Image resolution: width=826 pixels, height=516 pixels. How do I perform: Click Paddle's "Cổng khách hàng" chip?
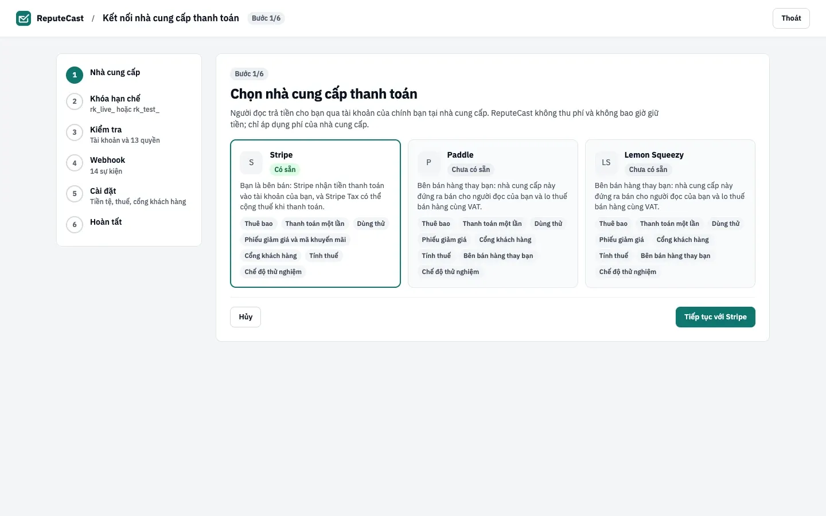(x=505, y=240)
